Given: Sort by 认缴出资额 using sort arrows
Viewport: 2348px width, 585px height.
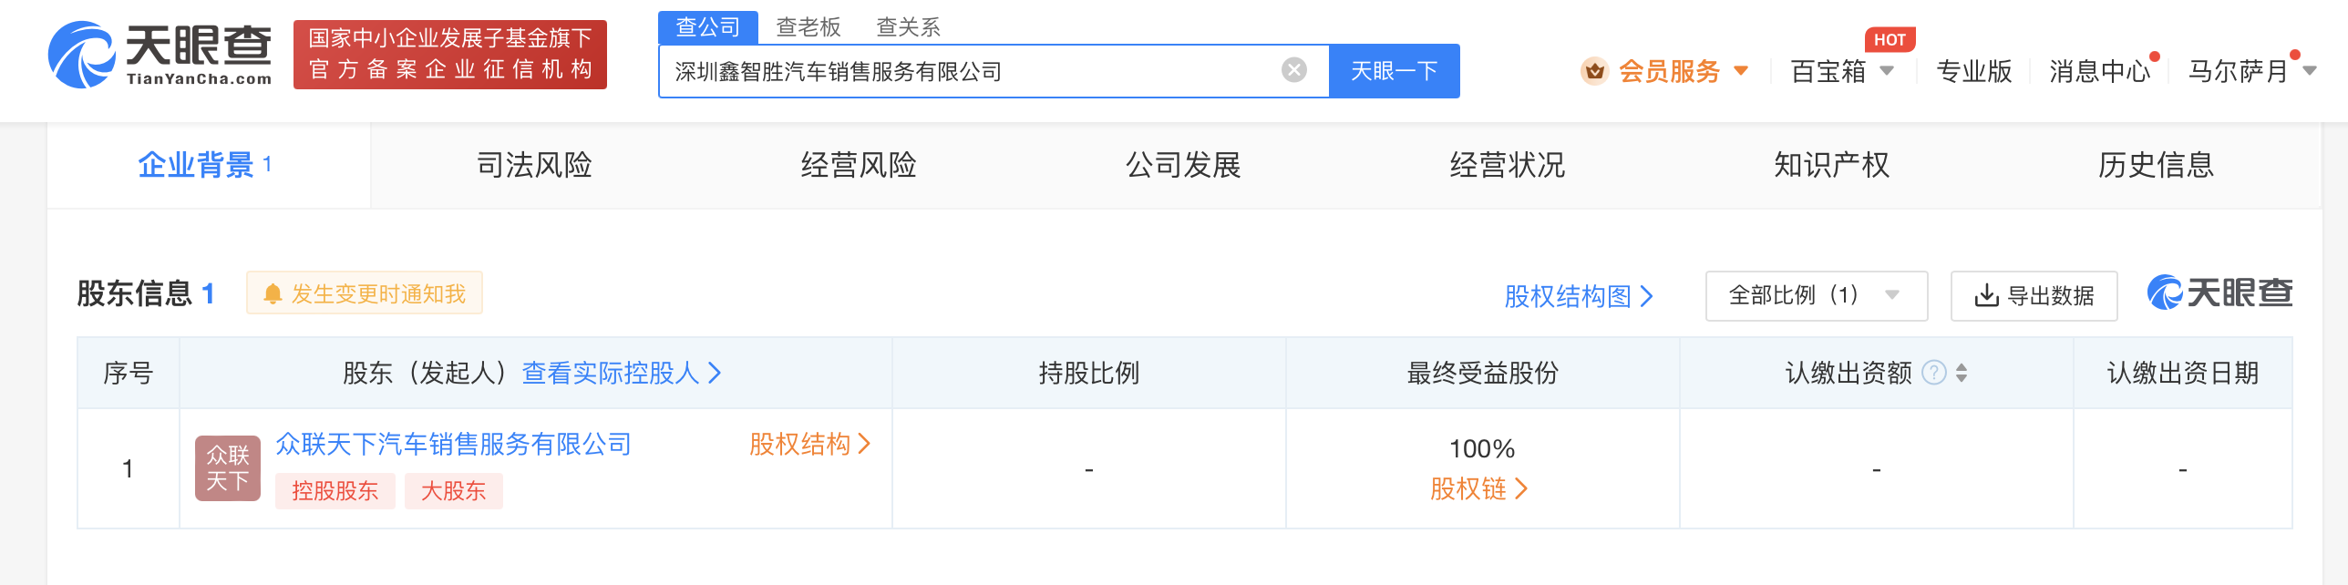Looking at the screenshot, I should (x=1962, y=373).
